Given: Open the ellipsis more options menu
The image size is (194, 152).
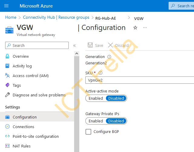Looking at the screenshot, I should [x=145, y=27].
